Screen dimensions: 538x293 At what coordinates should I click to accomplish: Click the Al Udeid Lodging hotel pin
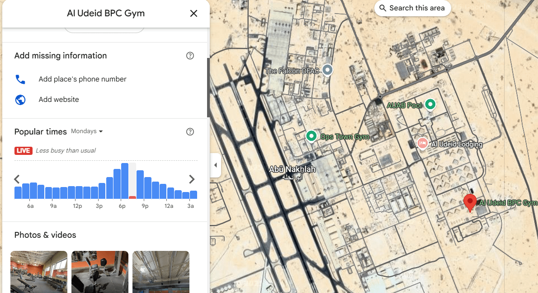coord(422,143)
